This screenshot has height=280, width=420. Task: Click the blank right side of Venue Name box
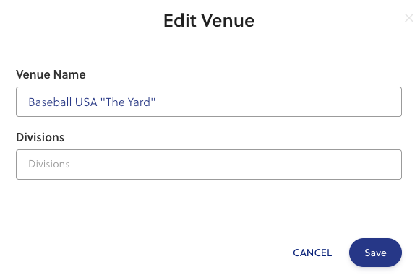tap(295, 102)
